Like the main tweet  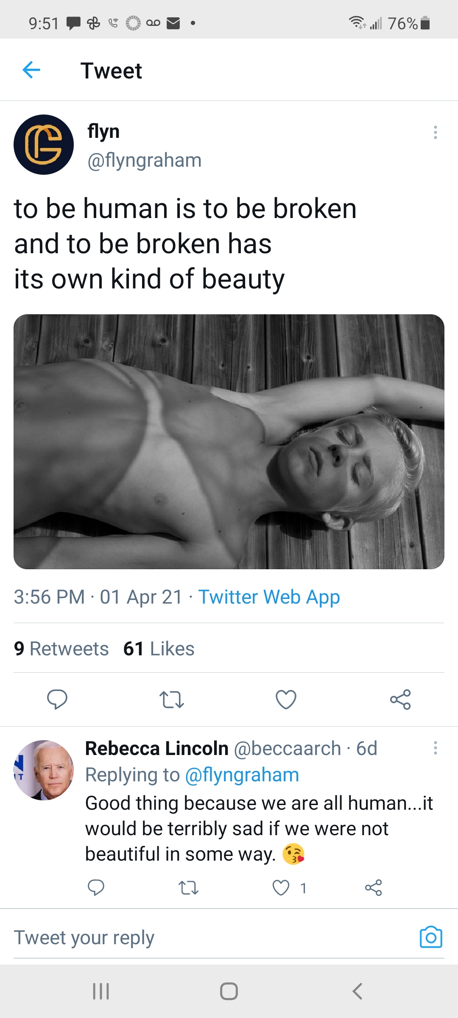click(286, 699)
